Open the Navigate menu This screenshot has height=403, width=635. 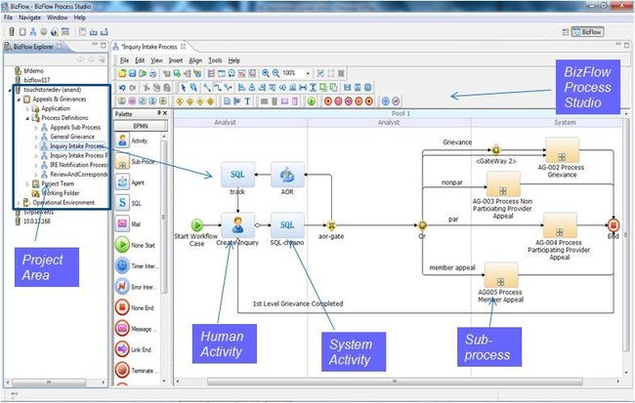(x=29, y=18)
